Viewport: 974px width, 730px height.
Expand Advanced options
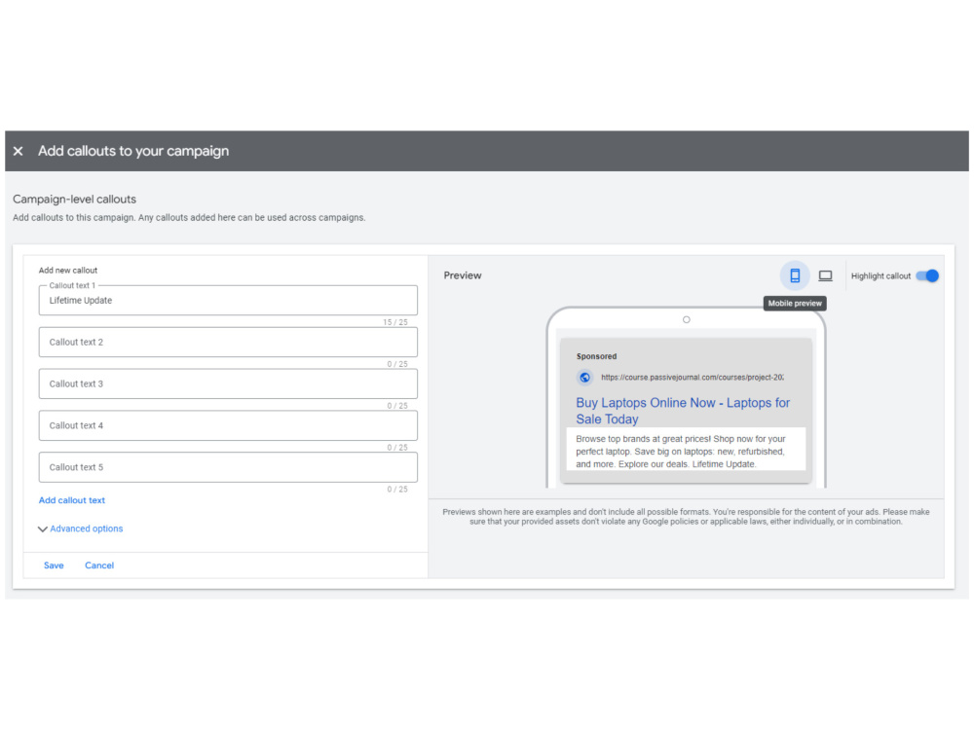coord(81,529)
